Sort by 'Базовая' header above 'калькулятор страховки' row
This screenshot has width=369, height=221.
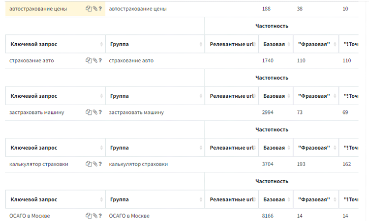[274, 148]
